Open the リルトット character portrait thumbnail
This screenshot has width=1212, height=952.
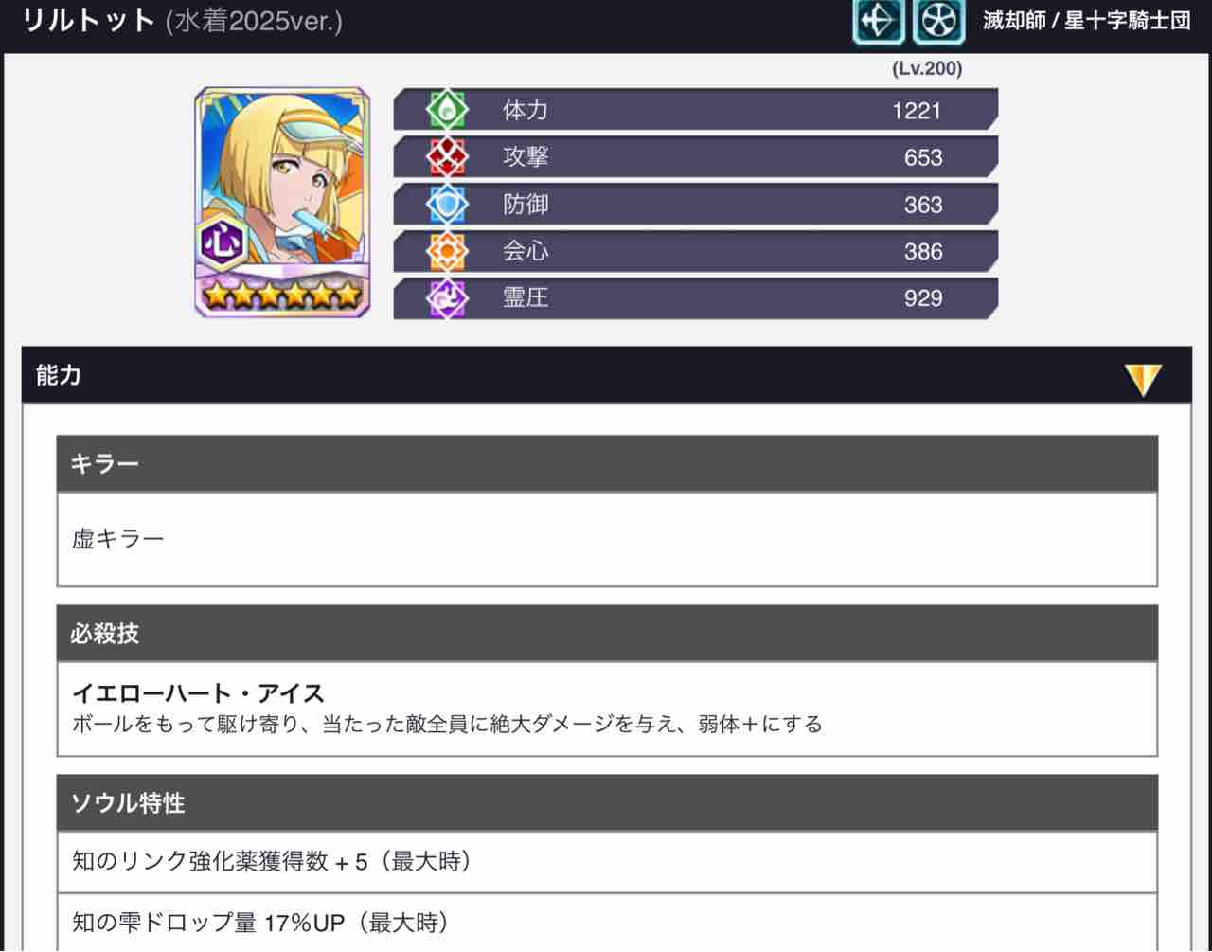click(282, 203)
